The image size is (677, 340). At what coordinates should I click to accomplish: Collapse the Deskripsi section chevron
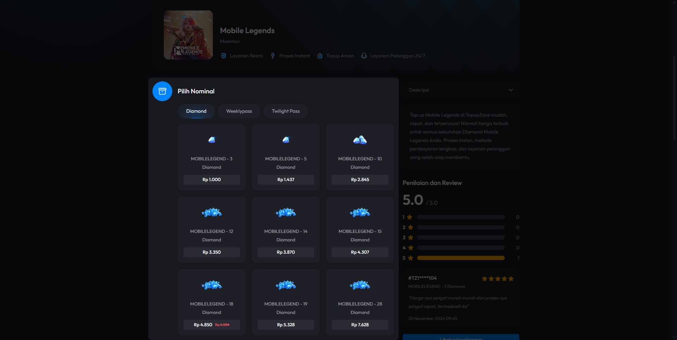coord(511,90)
